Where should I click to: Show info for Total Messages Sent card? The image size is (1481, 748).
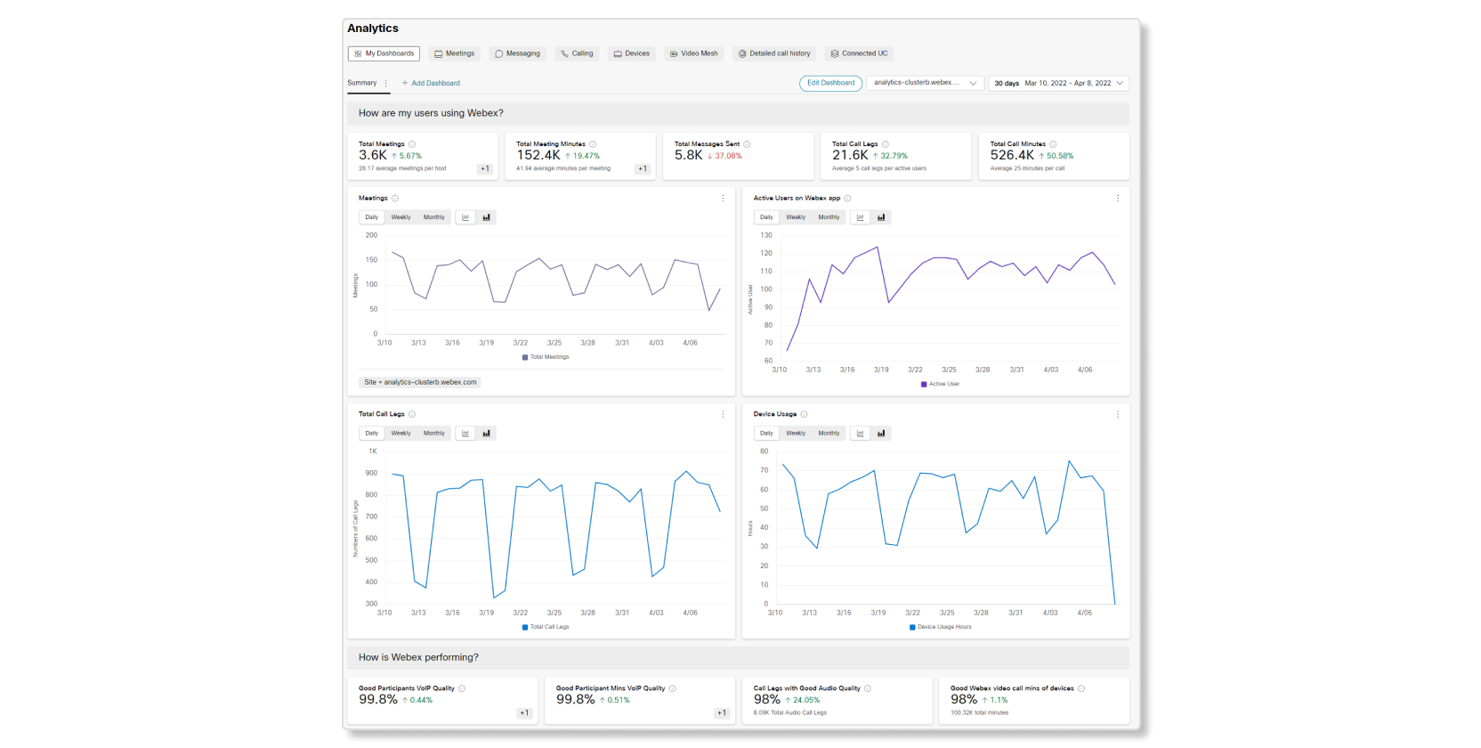coord(747,144)
